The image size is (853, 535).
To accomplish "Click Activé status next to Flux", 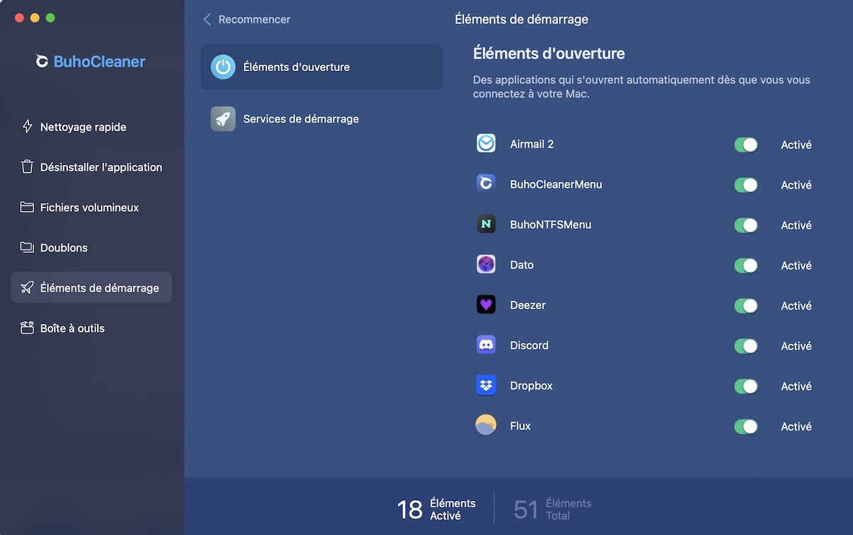I will pyautogui.click(x=796, y=427).
